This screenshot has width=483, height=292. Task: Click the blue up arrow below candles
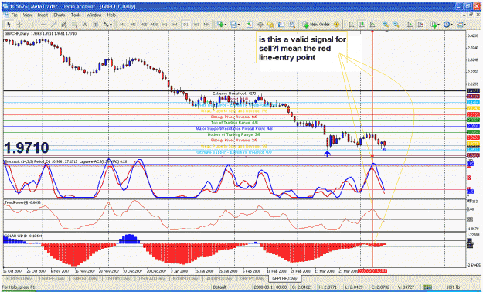coord(327,153)
